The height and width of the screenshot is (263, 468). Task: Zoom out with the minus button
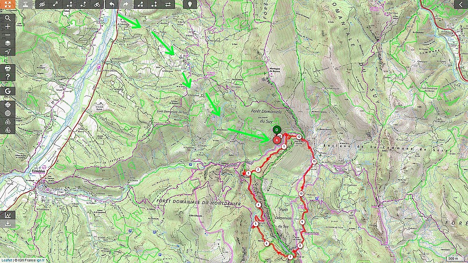tap(8, 35)
